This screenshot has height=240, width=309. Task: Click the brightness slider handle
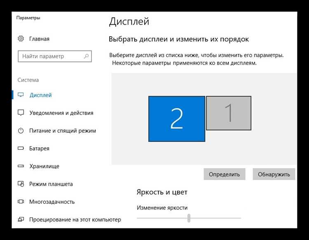[189, 218]
